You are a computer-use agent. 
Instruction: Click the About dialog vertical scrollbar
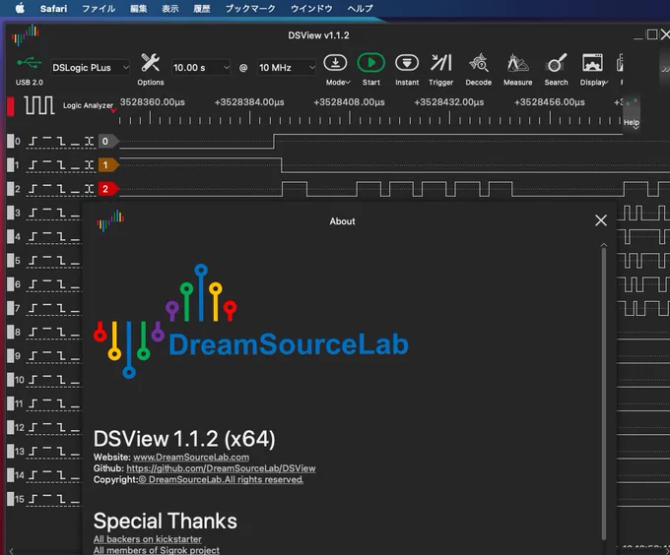pos(604,393)
